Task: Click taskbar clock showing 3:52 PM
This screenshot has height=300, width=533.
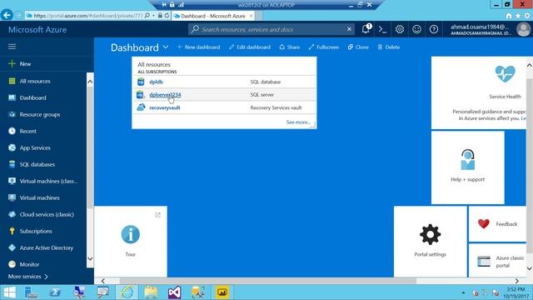Action: click(x=516, y=292)
